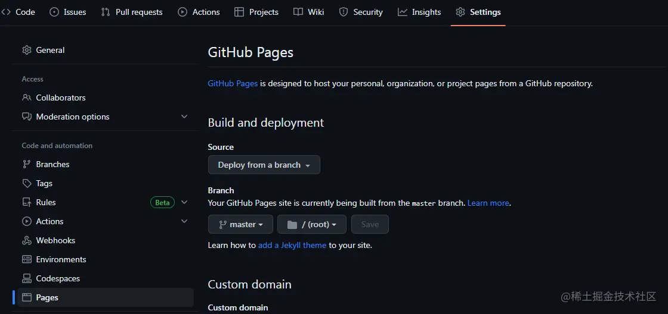
Task: Click the Environments server icon
Action: click(x=27, y=259)
